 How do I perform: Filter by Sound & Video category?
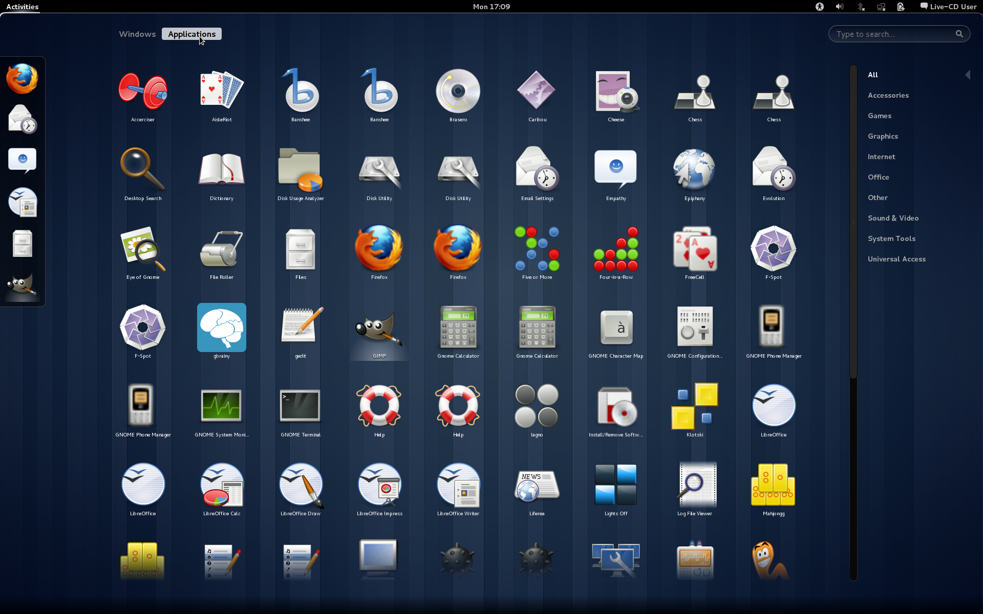pyautogui.click(x=893, y=218)
